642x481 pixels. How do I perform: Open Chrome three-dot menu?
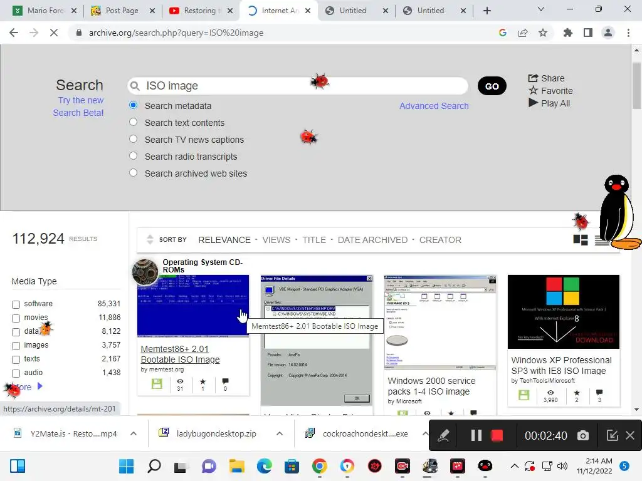pyautogui.click(x=628, y=33)
